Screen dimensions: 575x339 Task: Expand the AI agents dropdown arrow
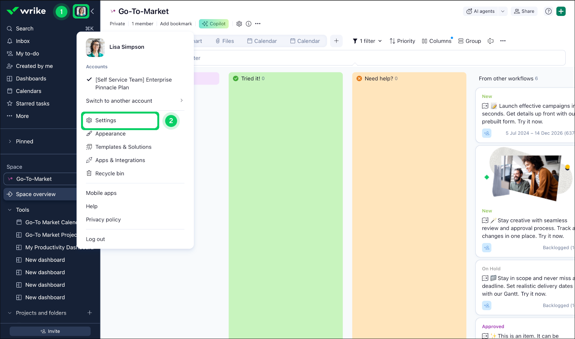point(503,11)
